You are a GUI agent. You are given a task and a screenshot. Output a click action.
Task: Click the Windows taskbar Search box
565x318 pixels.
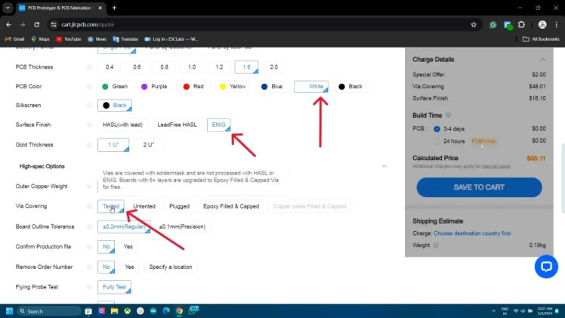49,310
